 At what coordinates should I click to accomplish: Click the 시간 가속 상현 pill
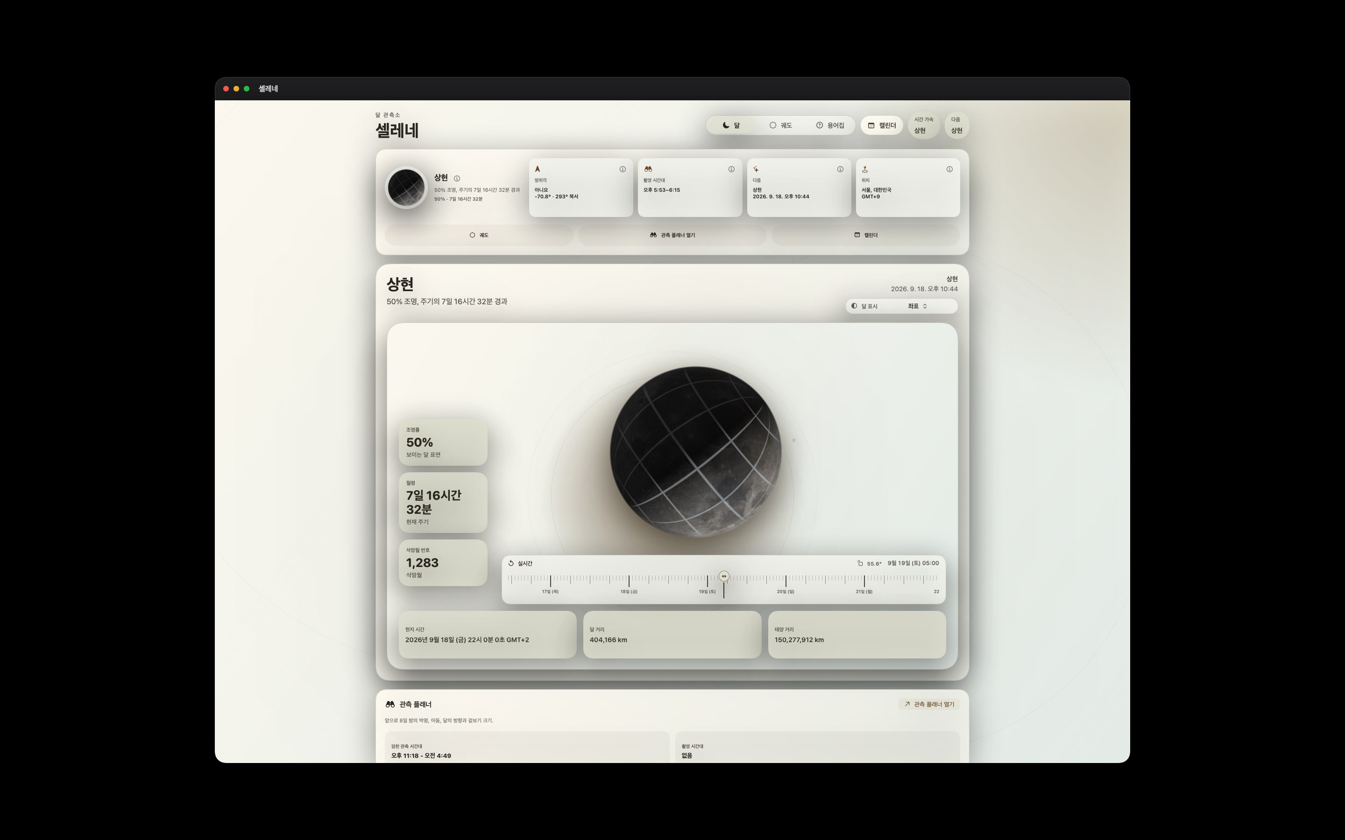coord(923,126)
